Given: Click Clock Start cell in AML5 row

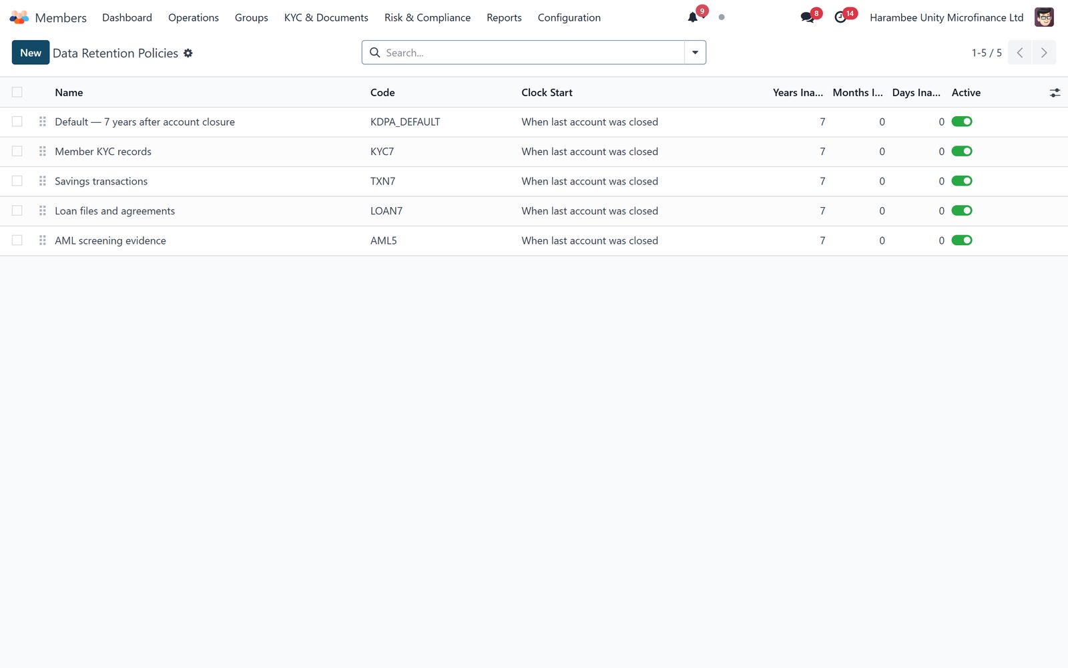Looking at the screenshot, I should click(x=590, y=240).
